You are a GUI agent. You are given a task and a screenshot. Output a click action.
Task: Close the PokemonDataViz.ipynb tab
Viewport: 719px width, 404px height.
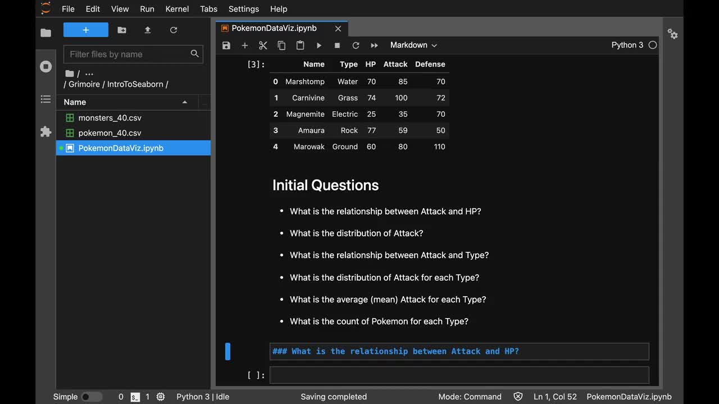(x=338, y=28)
